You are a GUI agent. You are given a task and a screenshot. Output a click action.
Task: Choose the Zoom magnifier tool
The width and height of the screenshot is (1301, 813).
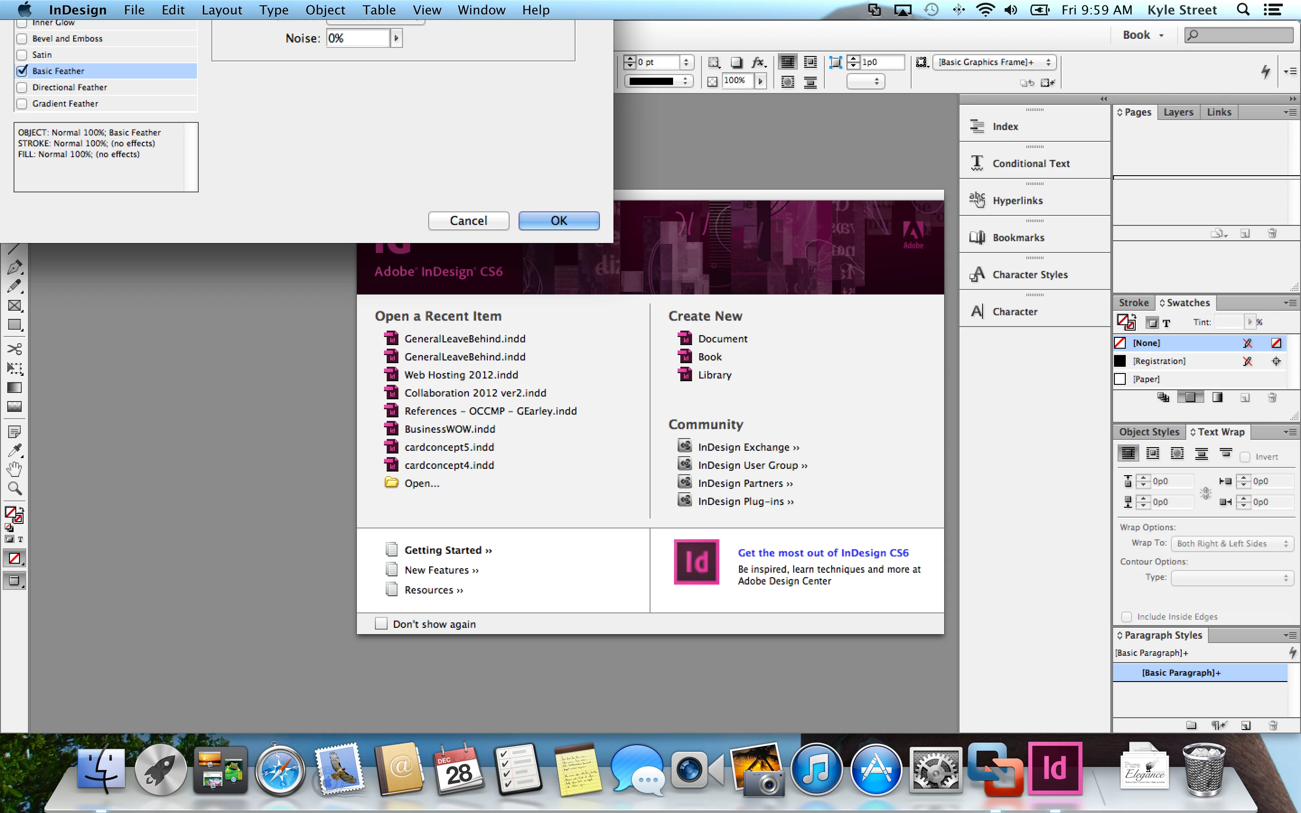14,489
